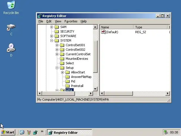The image size is (181, 136).
Task: Click the REG_SZ type cell
Action: (141, 32)
